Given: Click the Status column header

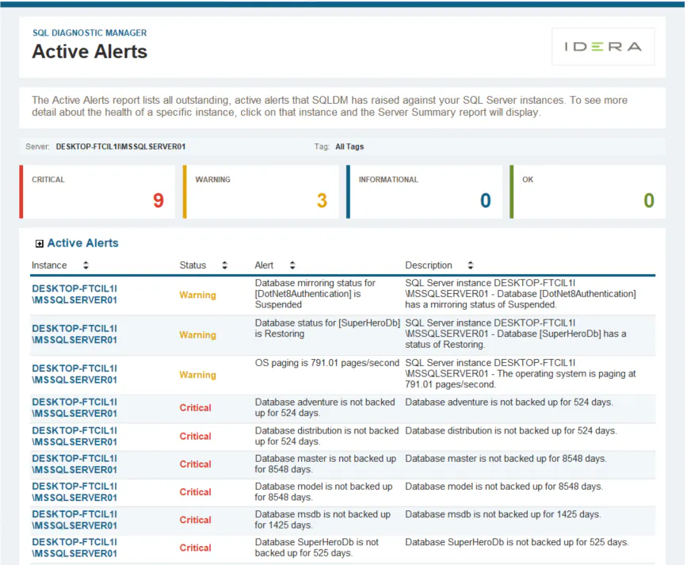Looking at the screenshot, I should pyautogui.click(x=193, y=265).
